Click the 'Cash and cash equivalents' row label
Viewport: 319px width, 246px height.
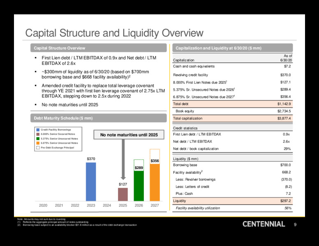point(194,66)
